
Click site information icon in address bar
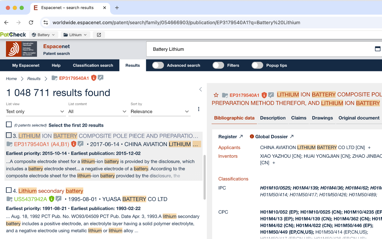tap(46, 22)
